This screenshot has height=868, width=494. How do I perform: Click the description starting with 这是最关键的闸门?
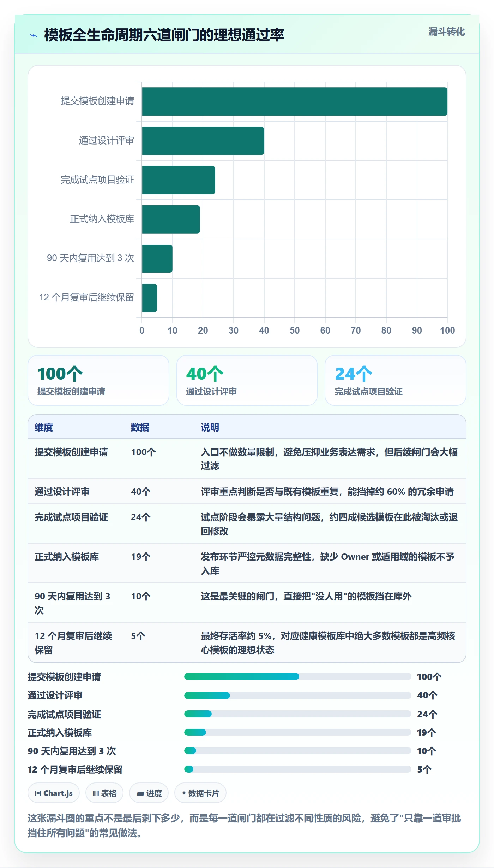pos(306,596)
